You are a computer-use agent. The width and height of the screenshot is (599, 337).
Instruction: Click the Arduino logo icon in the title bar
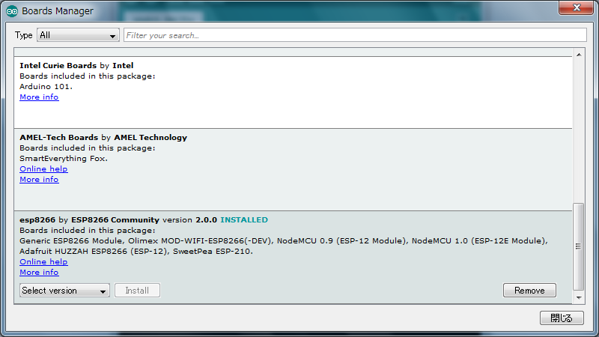tap(12, 11)
